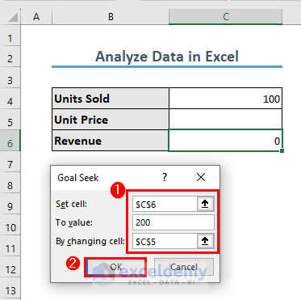Image resolution: width=301 pixels, height=300 pixels.
Task: Click the select-all corner triangle
Action: pos(13,17)
